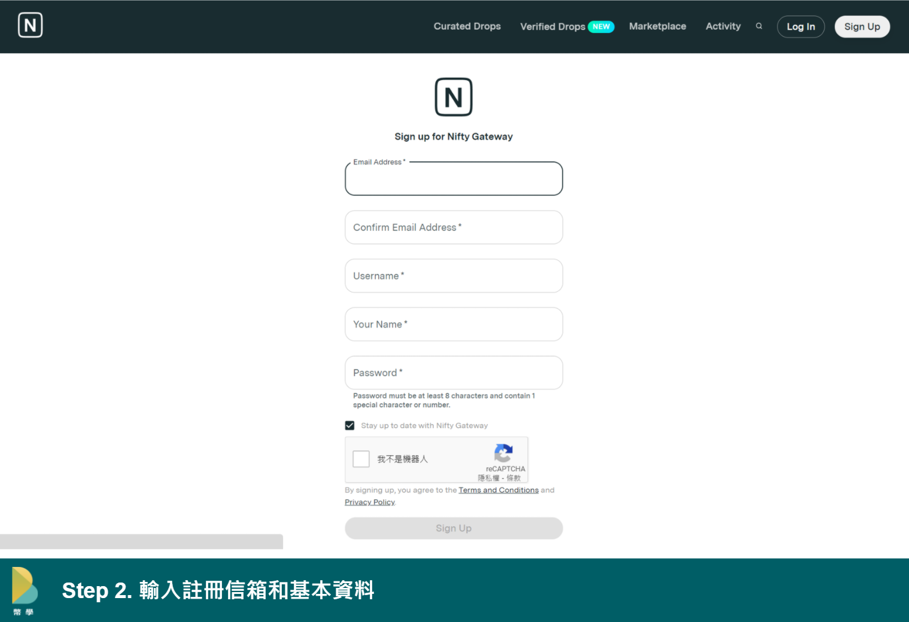The image size is (909, 622).
Task: Focus the Email Address field
Action: [454, 178]
